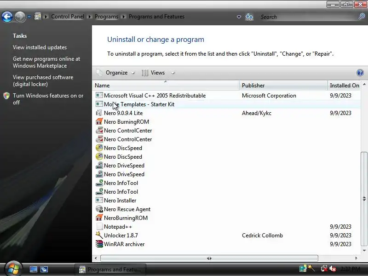Open View purchased software (digital locker)

pos(43,80)
